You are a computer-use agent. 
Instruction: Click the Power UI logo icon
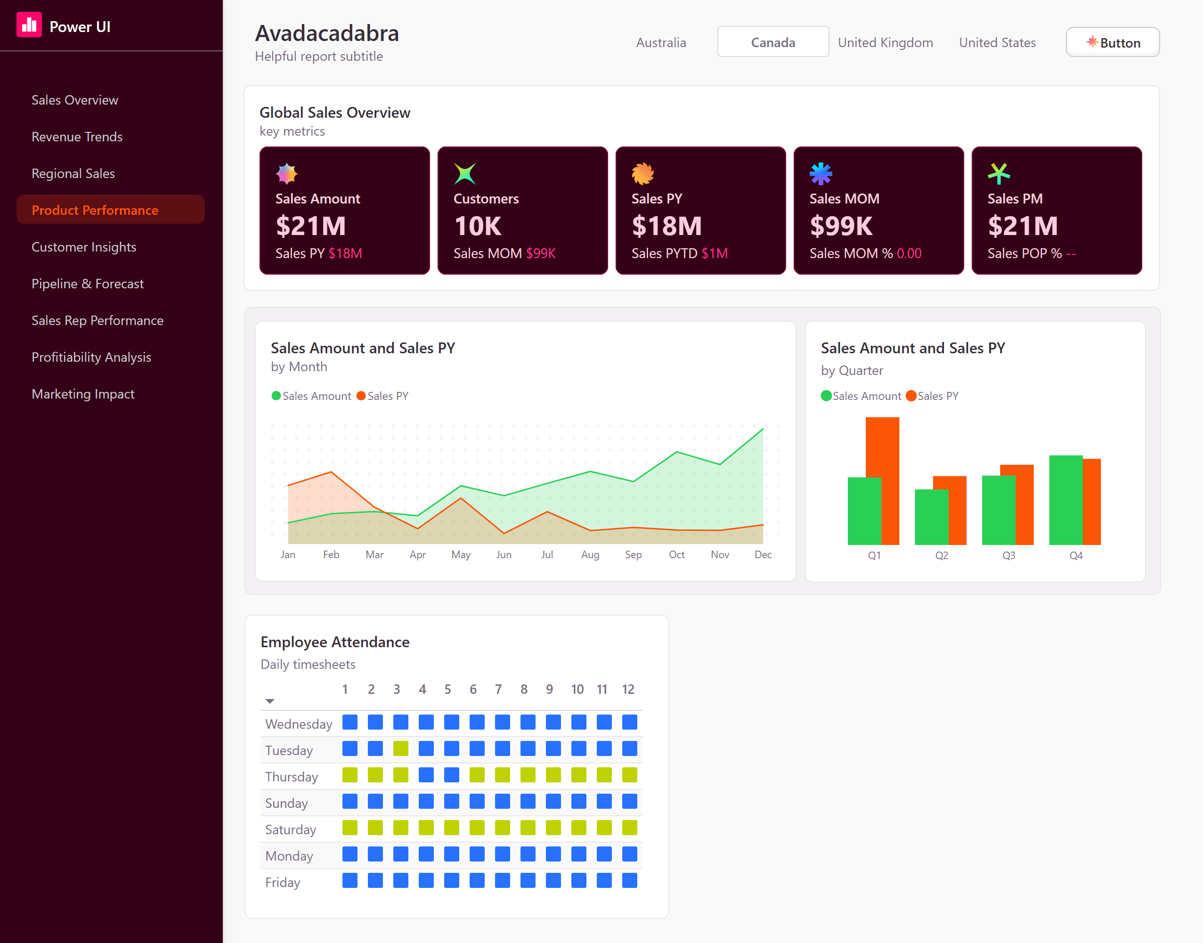coord(29,25)
